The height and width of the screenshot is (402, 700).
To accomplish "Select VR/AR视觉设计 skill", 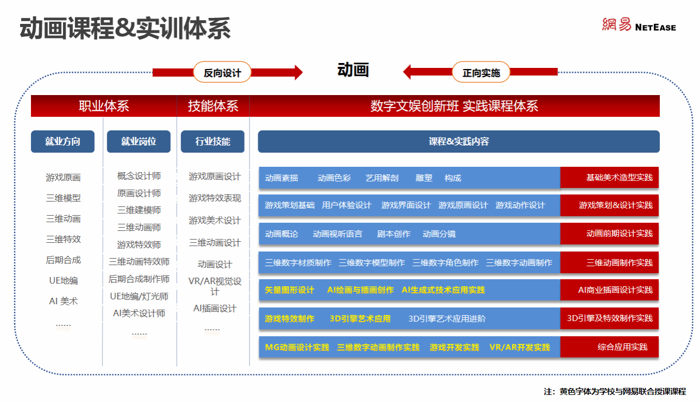I will click(215, 286).
